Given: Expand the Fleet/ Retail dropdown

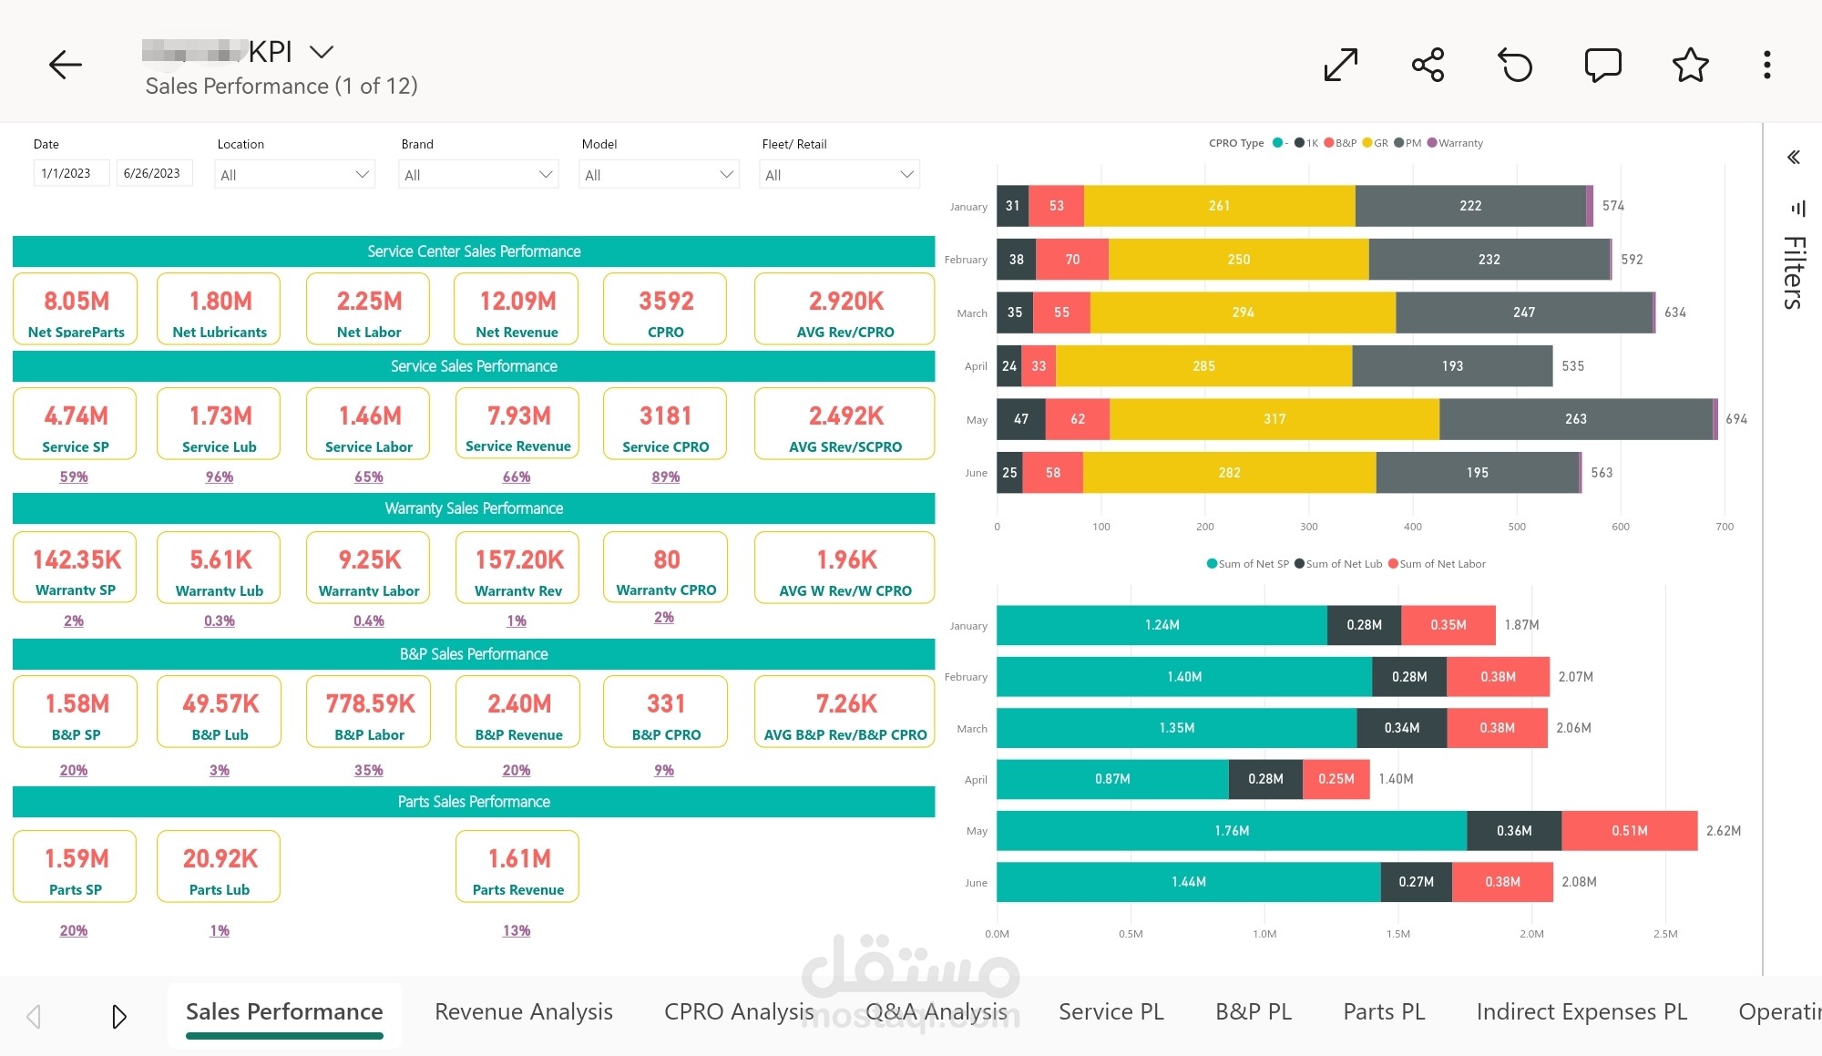Looking at the screenshot, I should point(840,174).
